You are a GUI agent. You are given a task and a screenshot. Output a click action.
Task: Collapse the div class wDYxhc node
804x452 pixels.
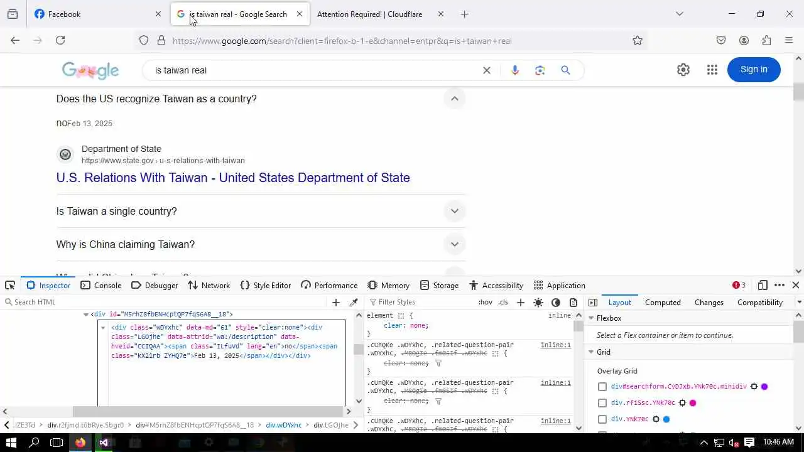(x=103, y=328)
